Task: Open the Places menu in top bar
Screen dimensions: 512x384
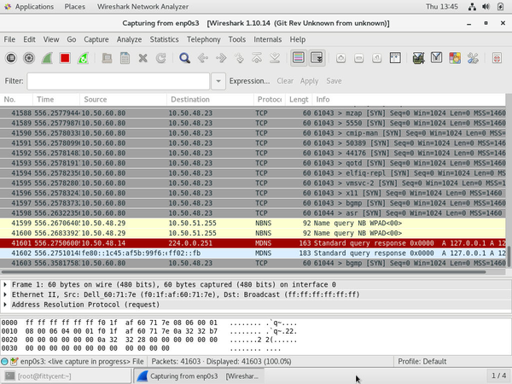Action: click(x=75, y=7)
